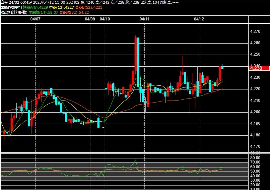Click the 4,260 price axis label
270x190 pixels.
(255, 43)
